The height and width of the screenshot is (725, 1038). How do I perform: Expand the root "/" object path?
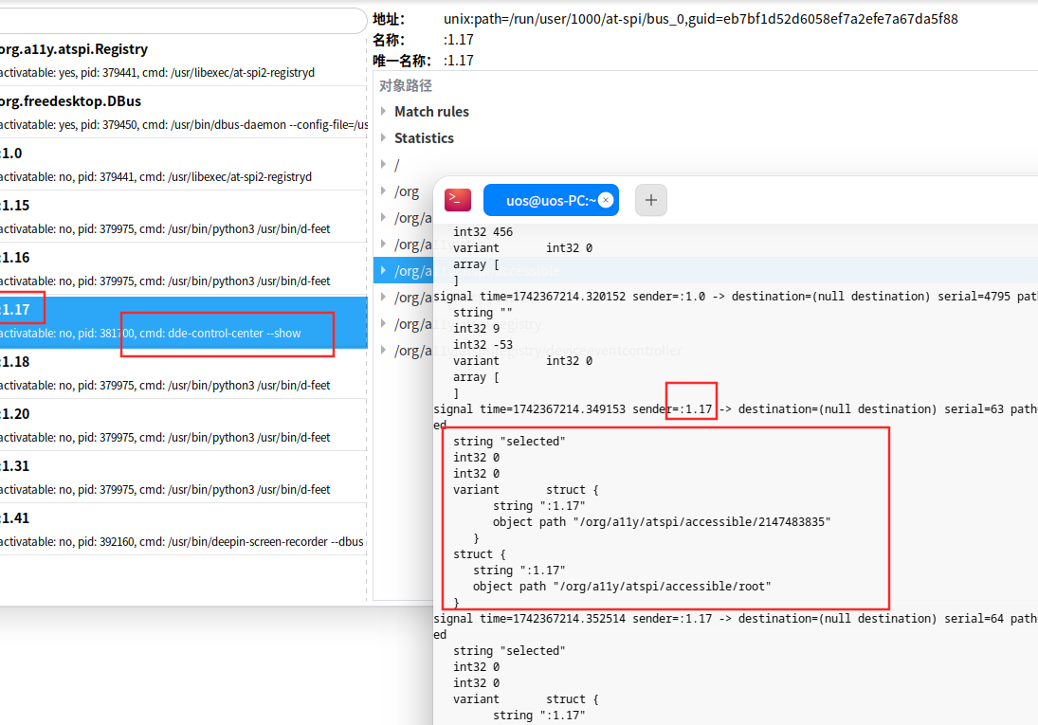pyautogui.click(x=384, y=165)
